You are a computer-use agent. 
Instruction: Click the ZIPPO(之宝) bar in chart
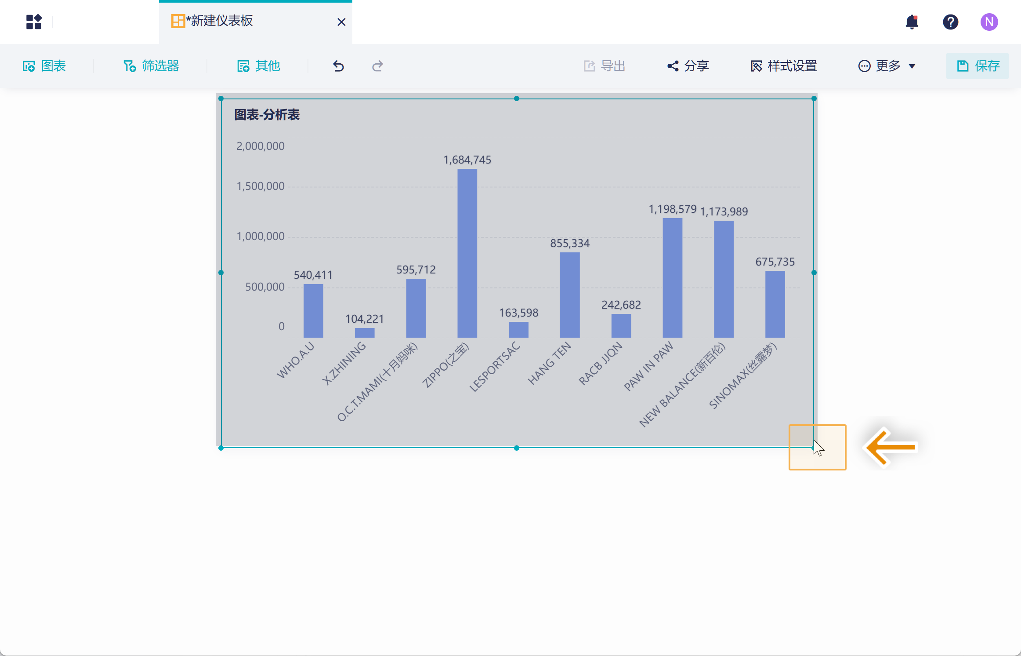pos(467,253)
